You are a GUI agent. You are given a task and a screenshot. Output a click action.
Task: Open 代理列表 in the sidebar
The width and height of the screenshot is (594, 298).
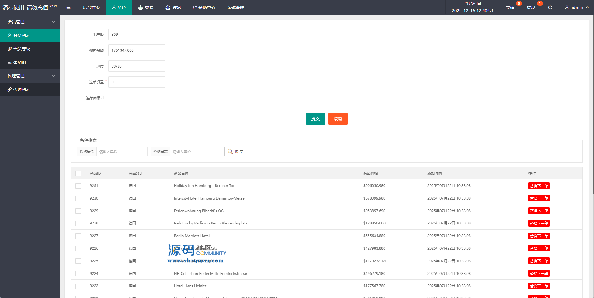point(22,89)
